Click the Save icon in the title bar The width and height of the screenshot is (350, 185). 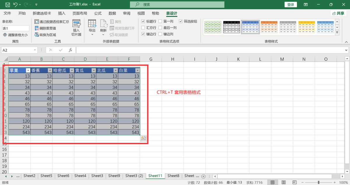click(x=7, y=5)
